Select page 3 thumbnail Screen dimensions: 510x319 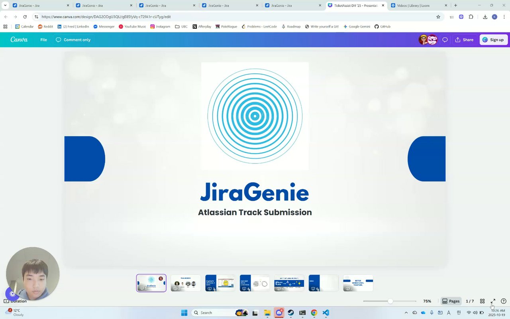[220, 283]
